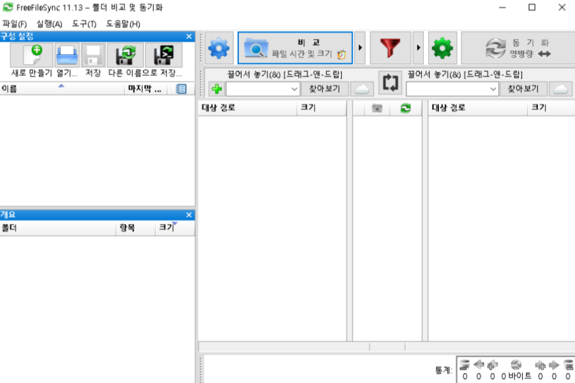Start folder comparison (비교) button
This screenshot has height=383, width=575.
pos(295,48)
